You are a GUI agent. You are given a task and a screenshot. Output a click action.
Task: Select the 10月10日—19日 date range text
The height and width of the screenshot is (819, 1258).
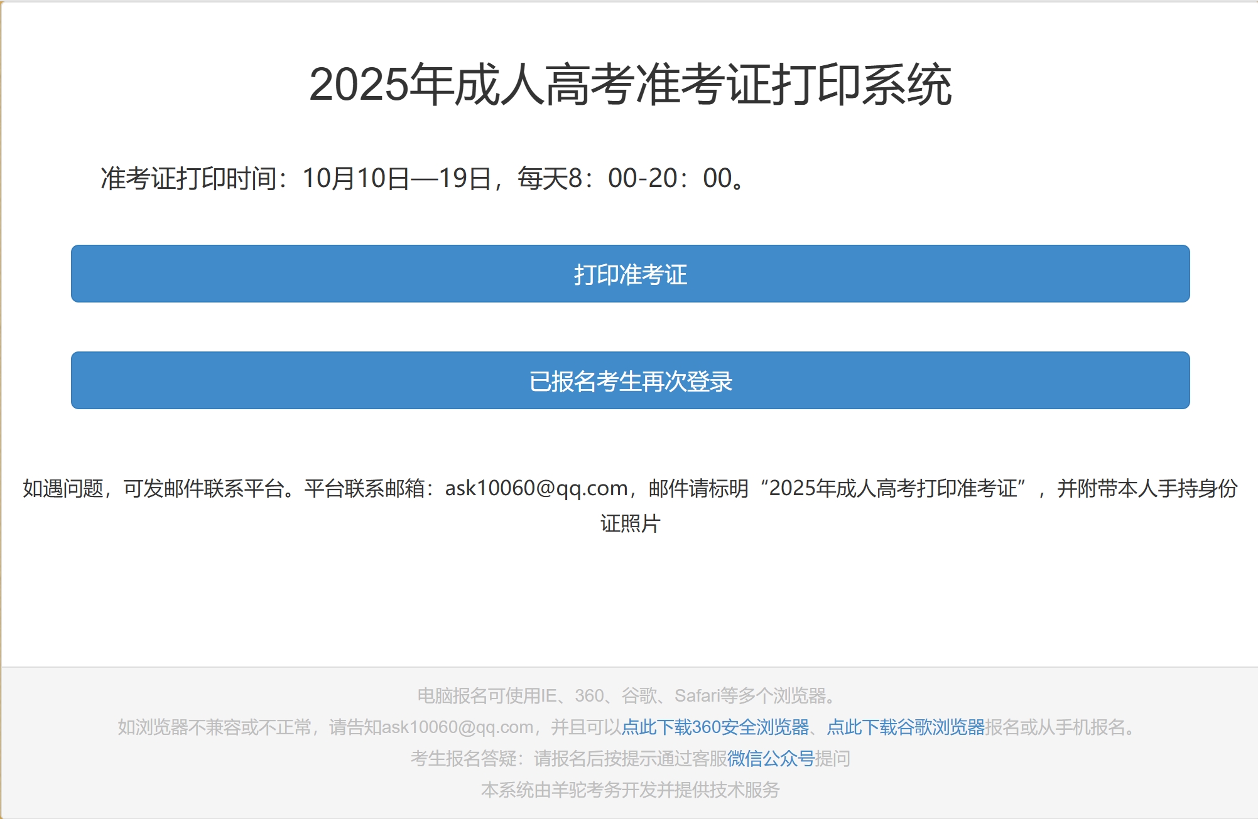pyautogui.click(x=396, y=179)
